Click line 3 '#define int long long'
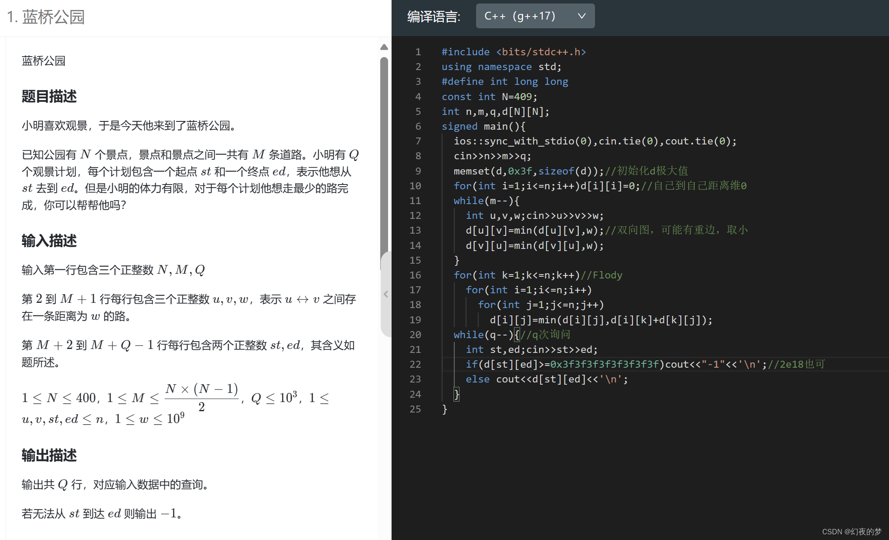 pos(505,81)
